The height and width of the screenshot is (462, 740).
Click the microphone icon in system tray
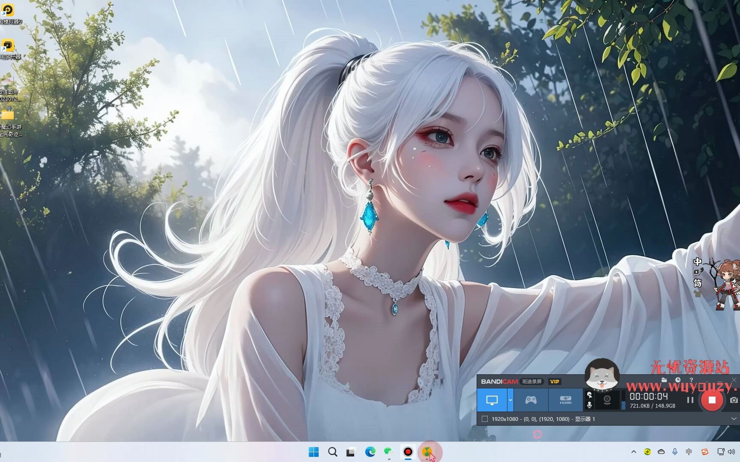[675, 452]
